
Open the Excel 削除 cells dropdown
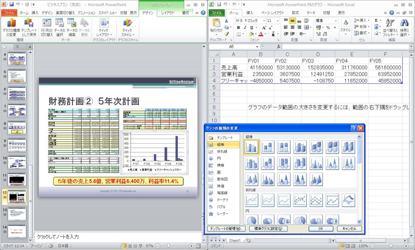pos(361,27)
